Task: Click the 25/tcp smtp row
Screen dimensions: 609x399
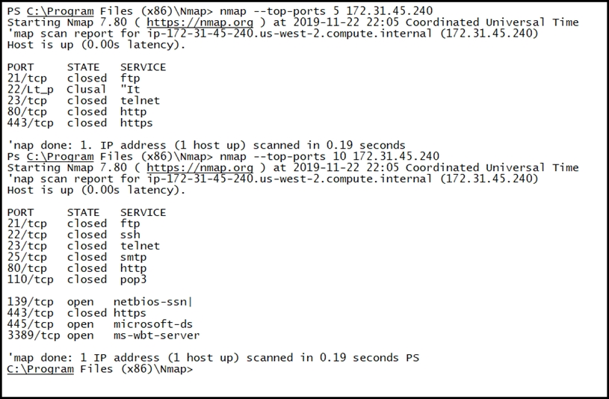Action: coord(77,257)
